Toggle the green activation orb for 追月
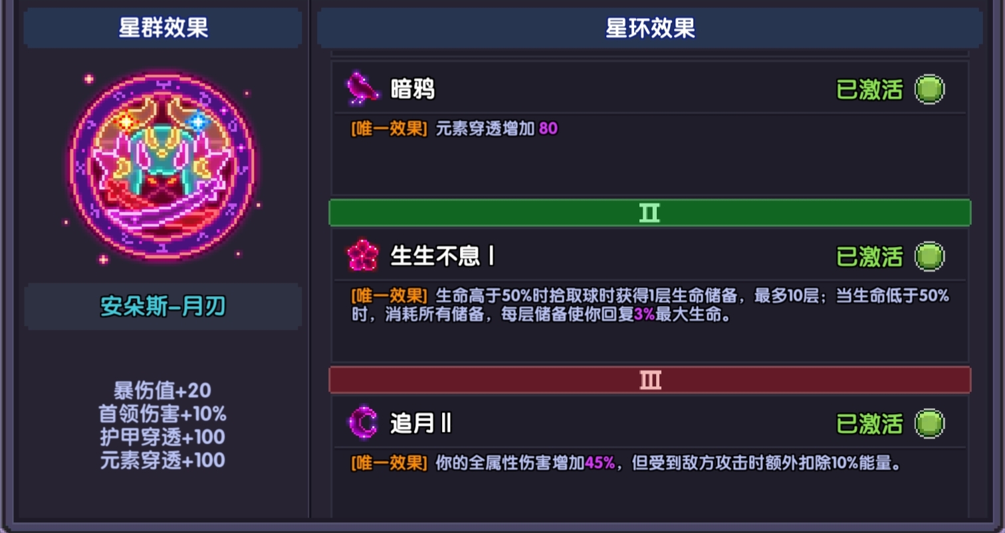The width and height of the screenshot is (1005, 533). pyautogui.click(x=929, y=423)
